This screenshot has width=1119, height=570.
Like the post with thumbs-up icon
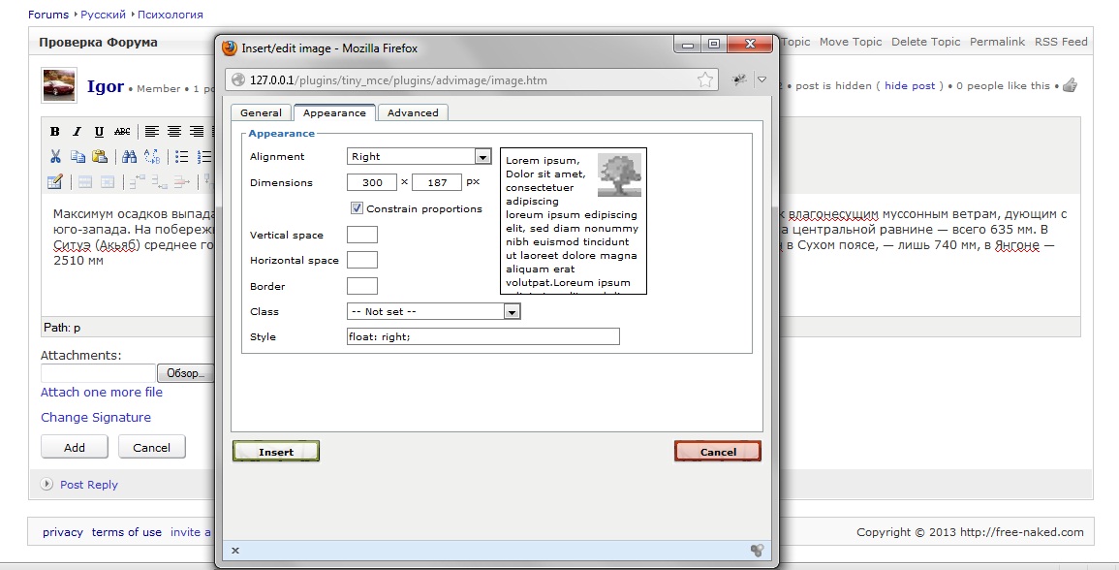(x=1070, y=85)
